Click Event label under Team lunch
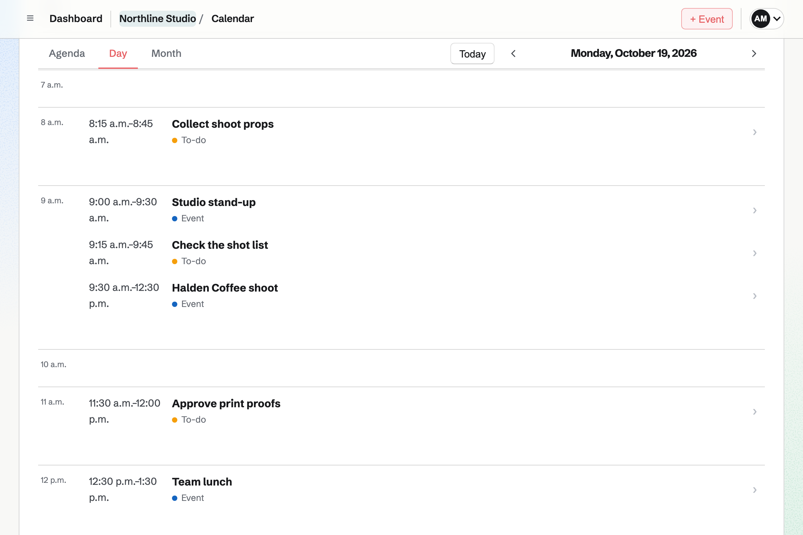The height and width of the screenshot is (535, 803). 193,498
